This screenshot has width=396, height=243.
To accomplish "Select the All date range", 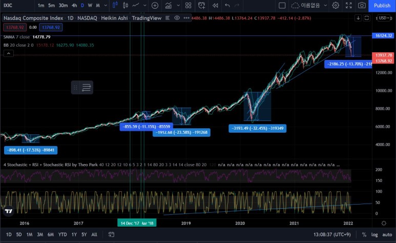I will click(94, 235).
